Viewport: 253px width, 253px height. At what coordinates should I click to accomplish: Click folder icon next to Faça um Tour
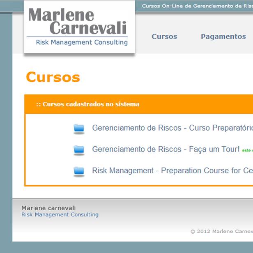click(79, 149)
